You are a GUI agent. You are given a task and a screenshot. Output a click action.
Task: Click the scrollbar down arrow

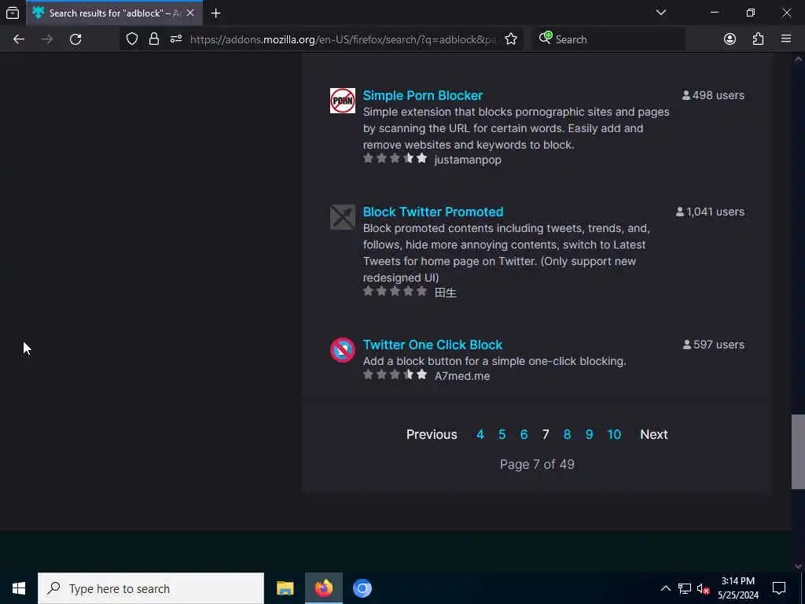[798, 566]
